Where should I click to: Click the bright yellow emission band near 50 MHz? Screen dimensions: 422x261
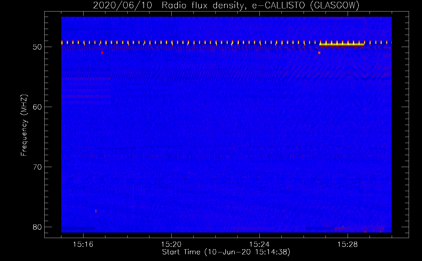pos(341,44)
